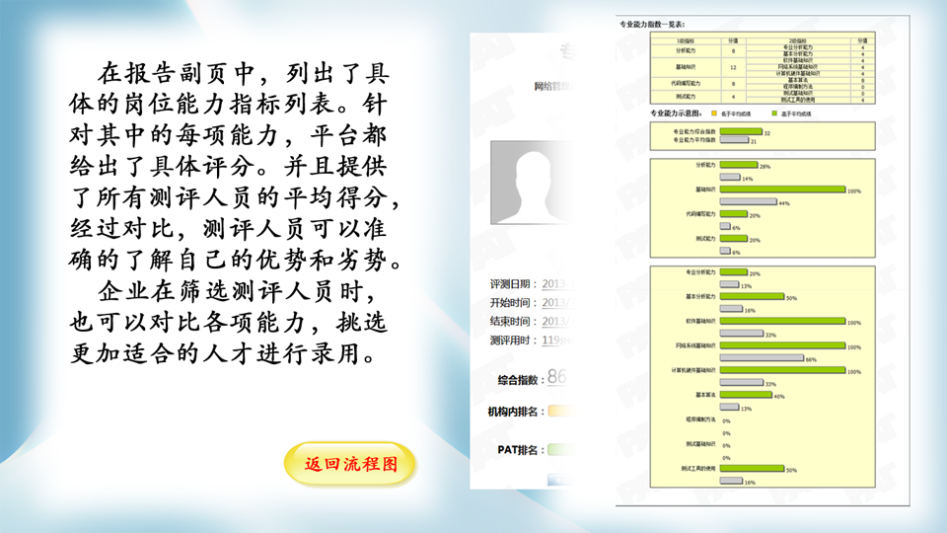Select the 评测日期 label
The image size is (947, 533).
point(513,283)
